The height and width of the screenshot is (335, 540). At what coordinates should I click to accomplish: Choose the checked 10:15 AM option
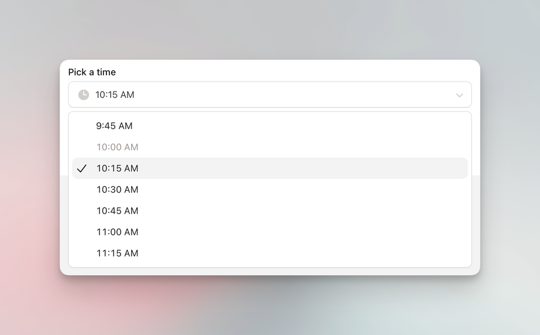click(x=270, y=168)
